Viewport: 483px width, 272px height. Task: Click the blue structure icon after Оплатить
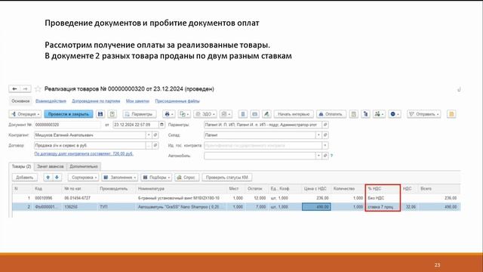point(365,114)
